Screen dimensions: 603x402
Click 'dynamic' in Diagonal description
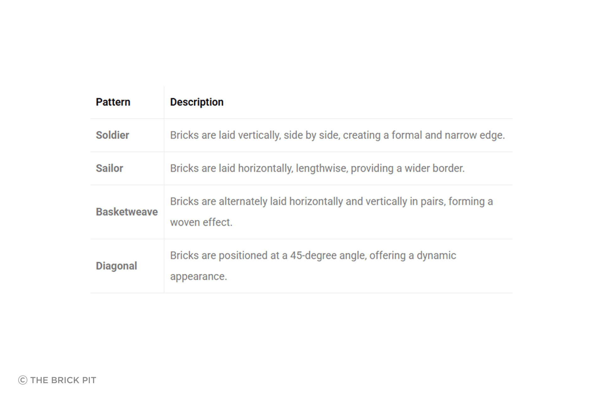tap(437, 256)
